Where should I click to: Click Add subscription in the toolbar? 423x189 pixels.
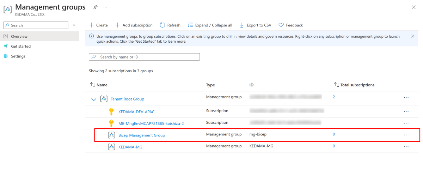[134, 25]
